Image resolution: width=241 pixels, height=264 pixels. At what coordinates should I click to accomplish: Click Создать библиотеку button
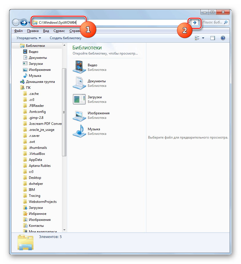[x=65, y=38]
